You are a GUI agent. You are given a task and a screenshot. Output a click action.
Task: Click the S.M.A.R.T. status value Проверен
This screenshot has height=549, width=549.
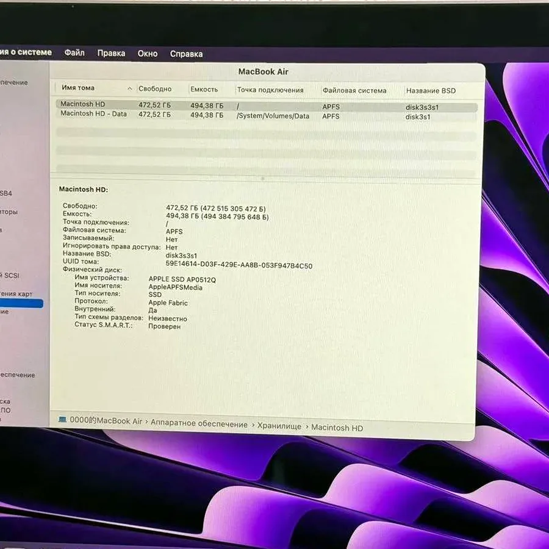[164, 326]
